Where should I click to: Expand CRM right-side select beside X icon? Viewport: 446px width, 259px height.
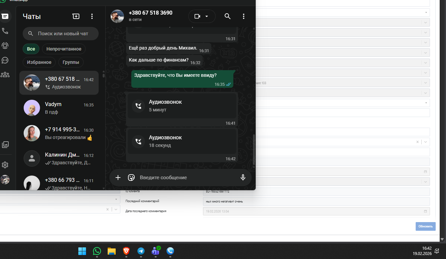click(x=426, y=142)
